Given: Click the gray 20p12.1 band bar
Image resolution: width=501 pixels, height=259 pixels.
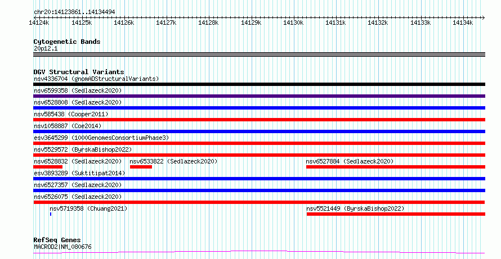Looking at the screenshot, I should click(x=259, y=54).
